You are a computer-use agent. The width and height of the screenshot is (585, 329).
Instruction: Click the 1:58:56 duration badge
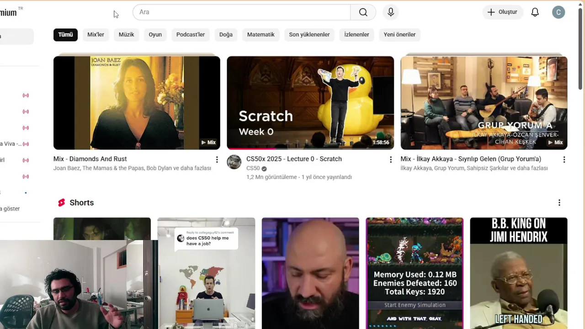click(381, 143)
